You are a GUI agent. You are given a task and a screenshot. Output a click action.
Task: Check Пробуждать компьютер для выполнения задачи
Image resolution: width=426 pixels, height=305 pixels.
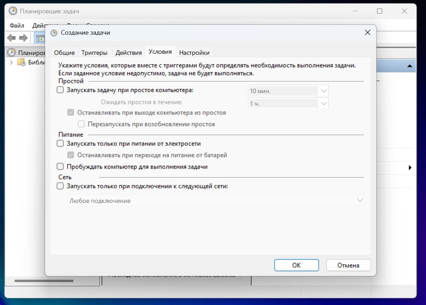point(60,167)
